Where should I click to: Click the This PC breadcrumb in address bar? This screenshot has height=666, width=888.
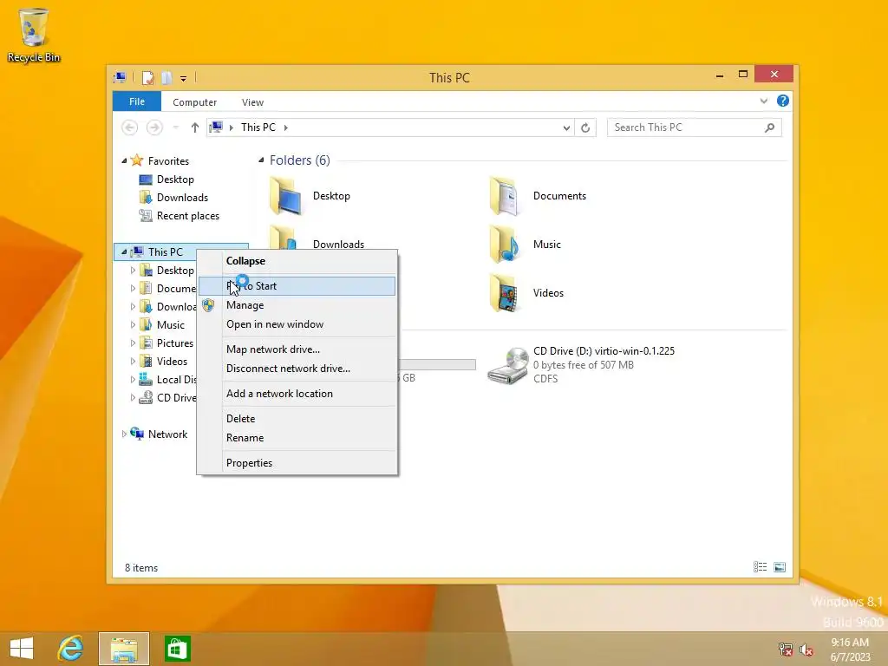[x=258, y=127]
